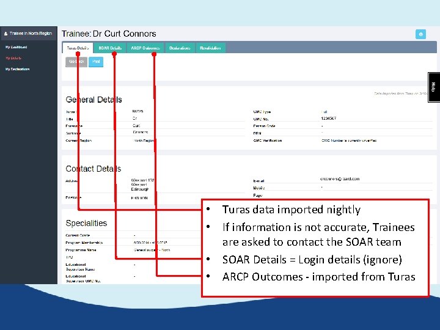Click the General Details heading
The width and height of the screenshot is (440, 330).
tap(94, 100)
